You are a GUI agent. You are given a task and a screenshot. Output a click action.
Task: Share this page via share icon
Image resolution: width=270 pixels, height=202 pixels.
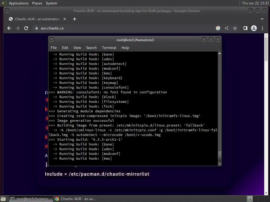tap(226, 28)
